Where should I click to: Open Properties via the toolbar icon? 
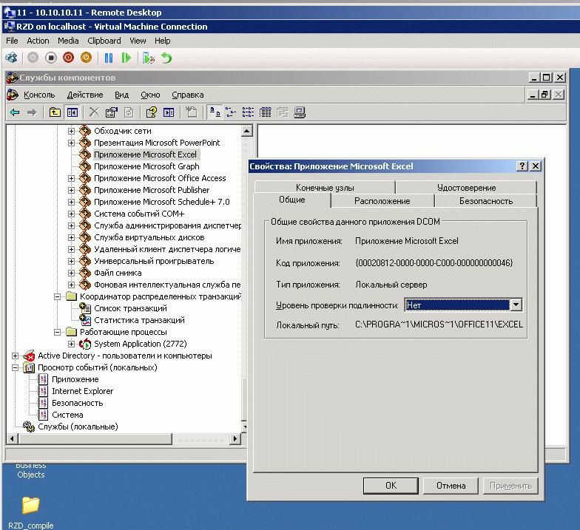click(111, 112)
